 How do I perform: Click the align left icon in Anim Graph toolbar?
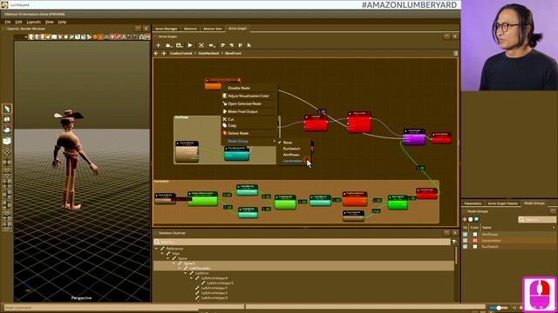[223, 45]
